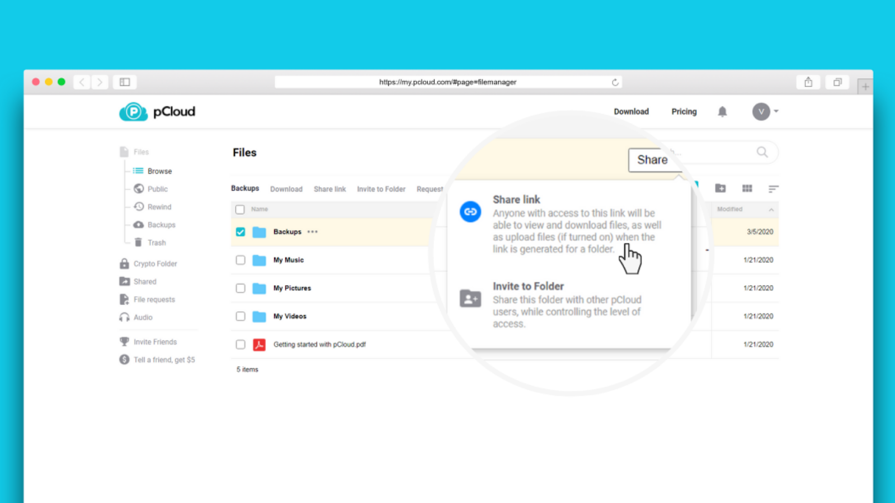895x503 pixels.
Task: Open Getting started with pCloud.pdf
Action: [319, 345]
